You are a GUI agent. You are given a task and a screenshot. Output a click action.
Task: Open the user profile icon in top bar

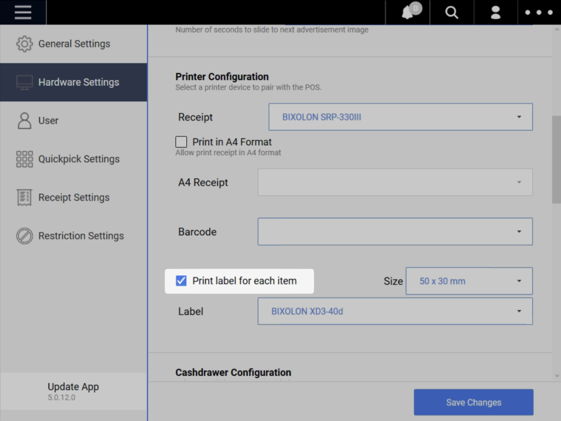[x=495, y=13]
